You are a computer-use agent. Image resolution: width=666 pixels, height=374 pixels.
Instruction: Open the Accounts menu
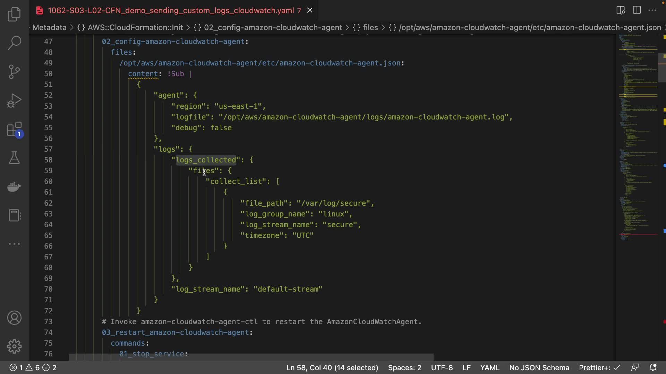tap(14, 318)
